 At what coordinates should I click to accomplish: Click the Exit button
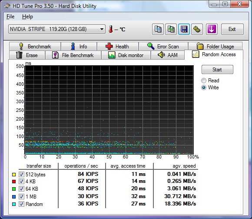click(x=232, y=29)
